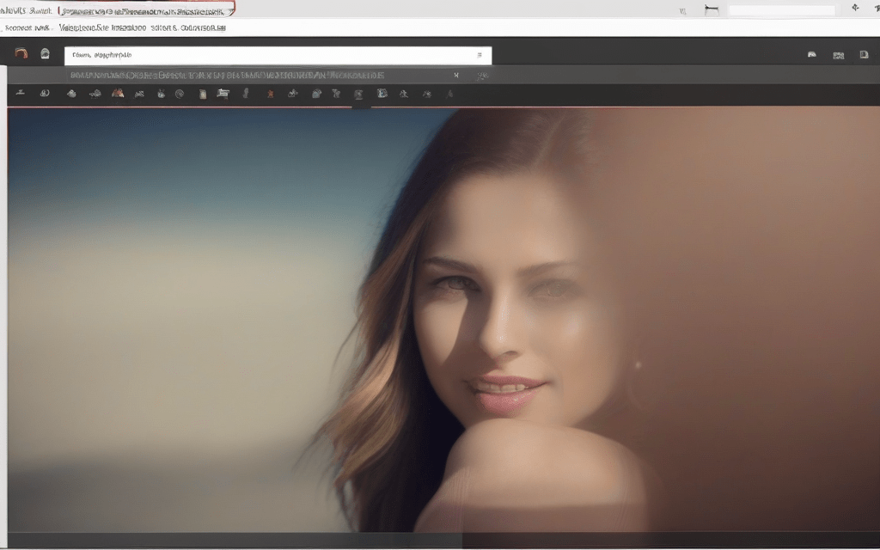Select the highlighted tool in the icon strip

pos(359,94)
